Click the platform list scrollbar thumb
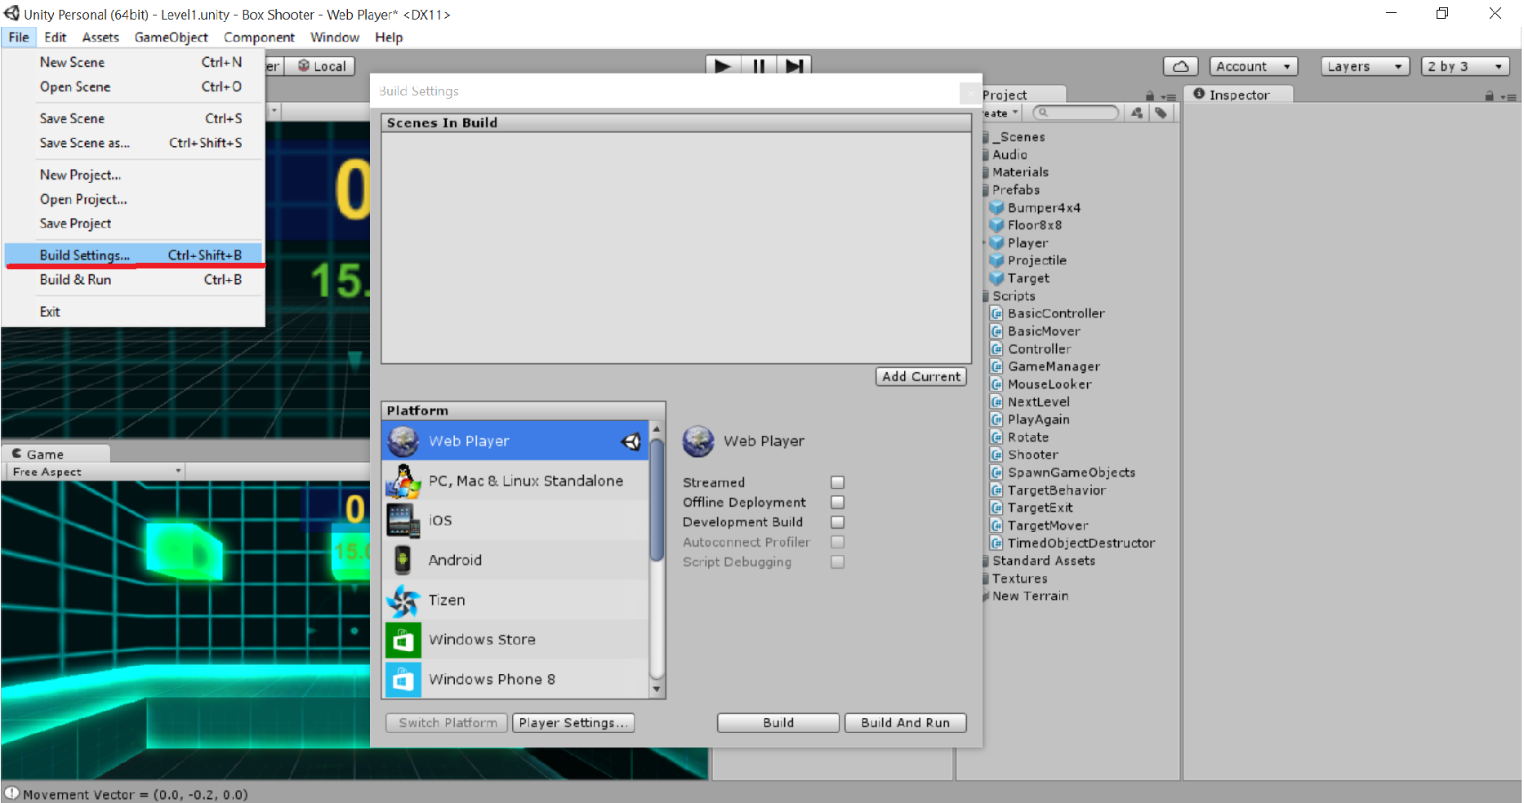This screenshot has height=803, width=1524. (x=657, y=499)
